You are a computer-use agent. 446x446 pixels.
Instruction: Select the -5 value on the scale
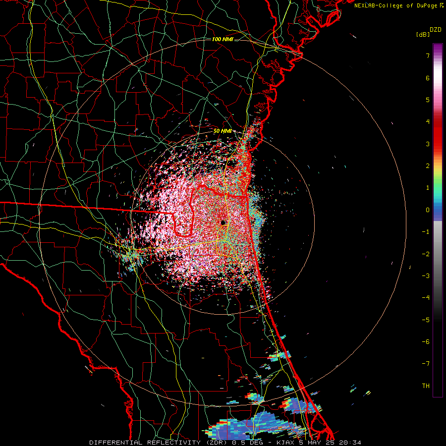click(x=426, y=320)
